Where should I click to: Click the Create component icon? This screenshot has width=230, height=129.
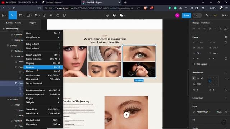tap(107, 15)
